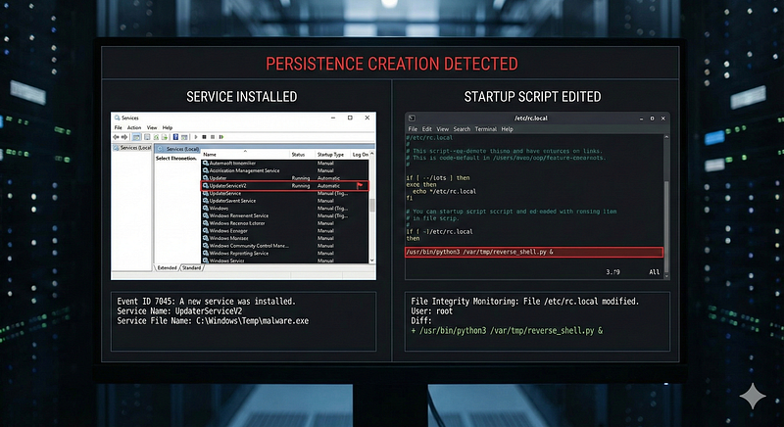784x427 pixels.
Task: Switch to the Extended tab
Action: click(167, 268)
